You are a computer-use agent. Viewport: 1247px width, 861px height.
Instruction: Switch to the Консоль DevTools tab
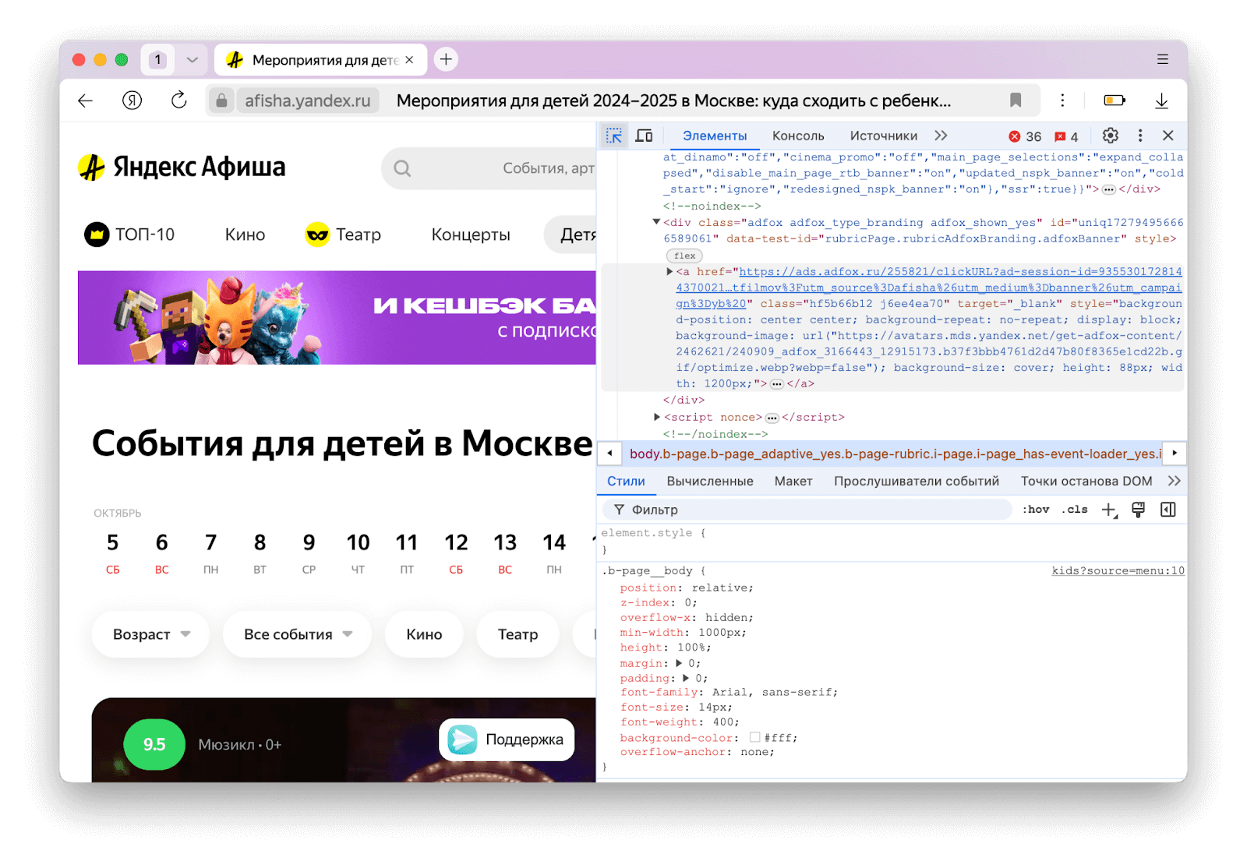798,136
